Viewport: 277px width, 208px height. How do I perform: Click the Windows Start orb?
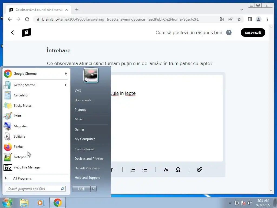tap(7, 203)
